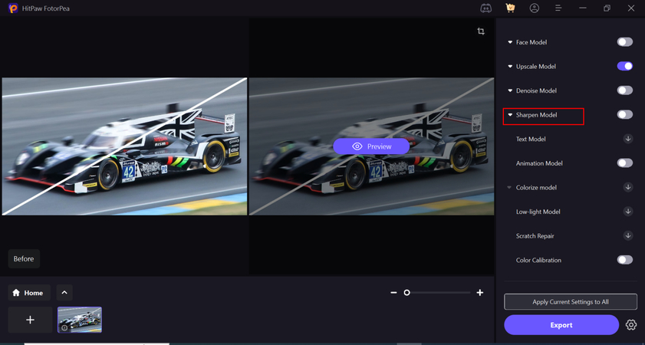Zoom in with the plus icon

pos(479,293)
